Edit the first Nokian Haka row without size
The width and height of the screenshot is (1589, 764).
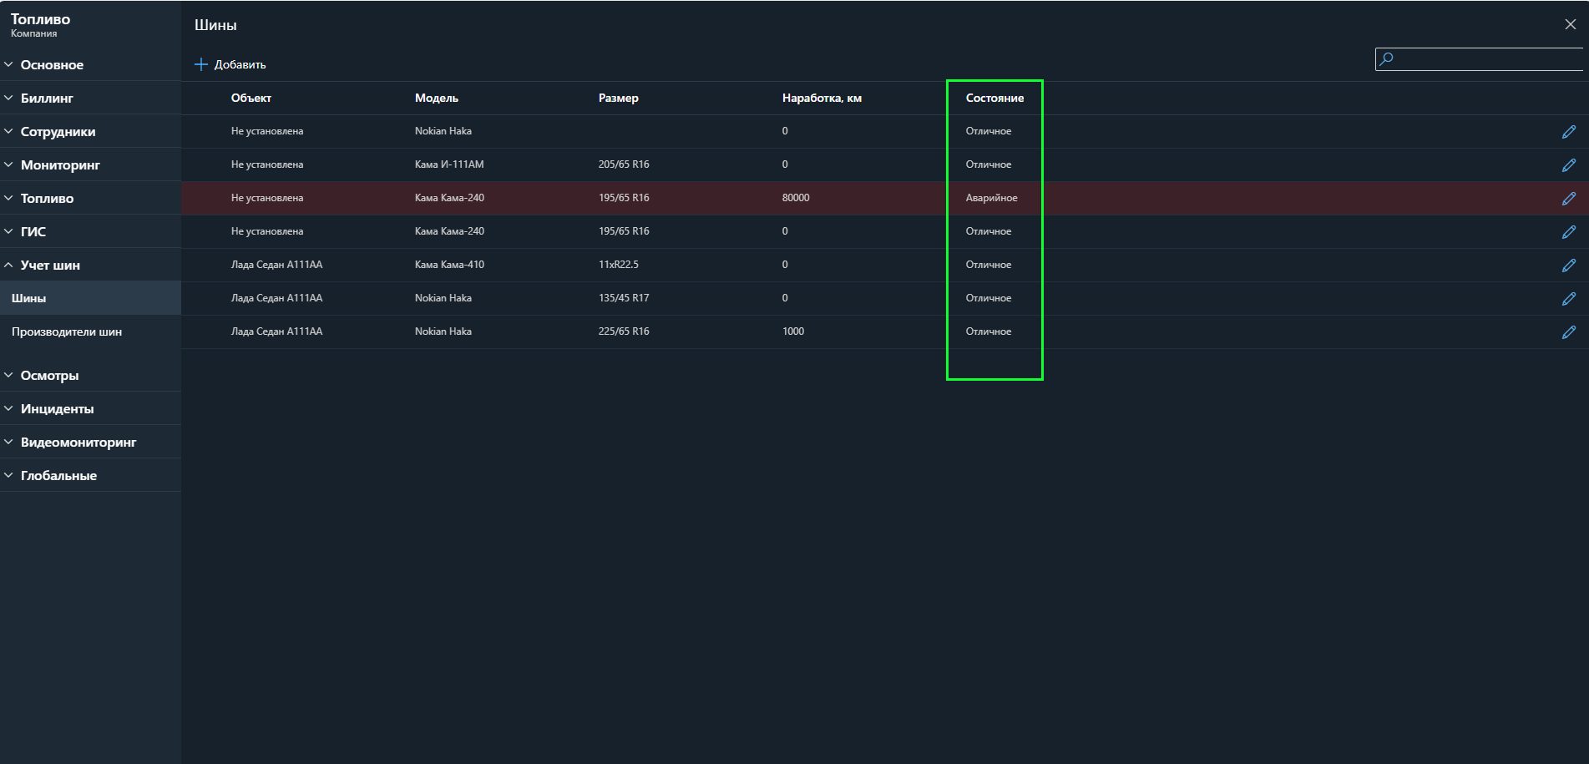tap(1569, 132)
